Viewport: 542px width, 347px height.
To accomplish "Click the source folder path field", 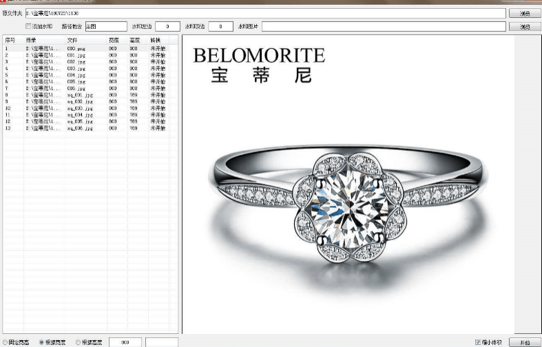I will click(265, 13).
